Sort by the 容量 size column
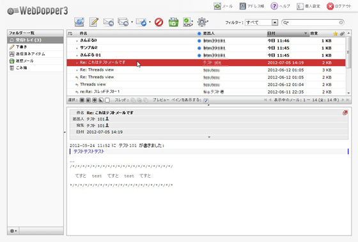 point(314,34)
